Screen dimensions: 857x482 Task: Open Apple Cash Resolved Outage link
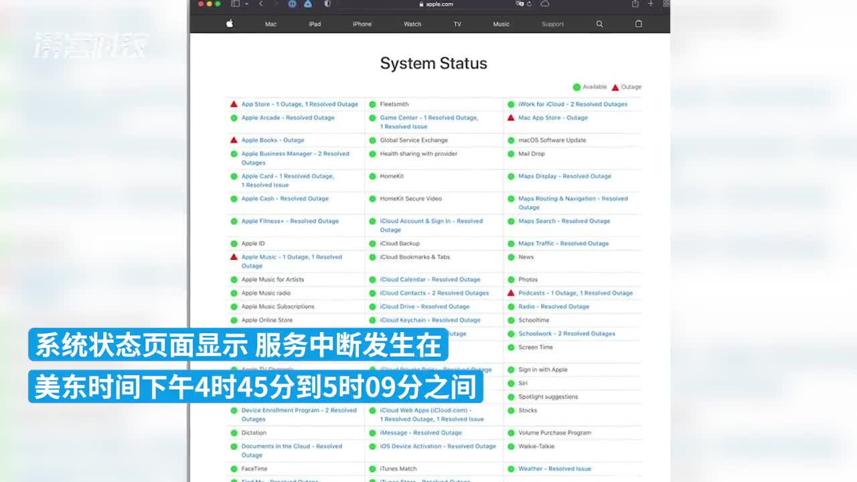tap(285, 199)
